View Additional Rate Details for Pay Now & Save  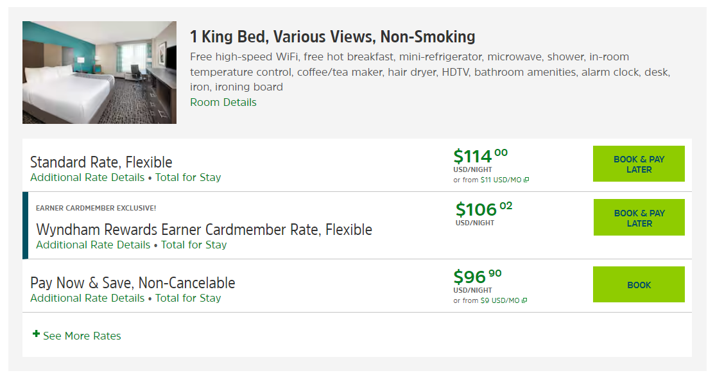pos(87,298)
